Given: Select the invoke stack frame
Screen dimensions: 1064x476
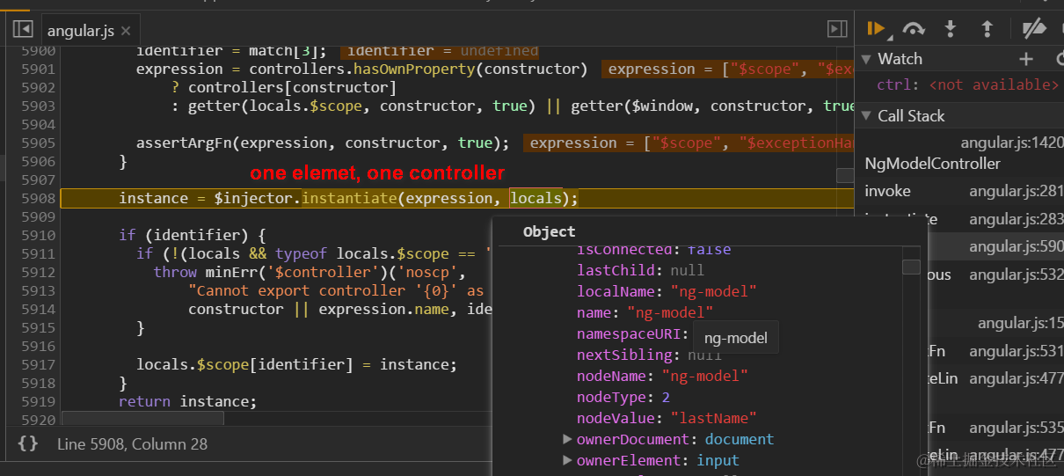Looking at the screenshot, I should click(x=887, y=191).
